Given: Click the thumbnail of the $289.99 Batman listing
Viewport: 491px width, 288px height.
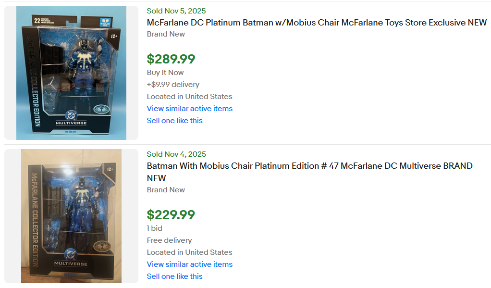Looking at the screenshot, I should point(71,73).
